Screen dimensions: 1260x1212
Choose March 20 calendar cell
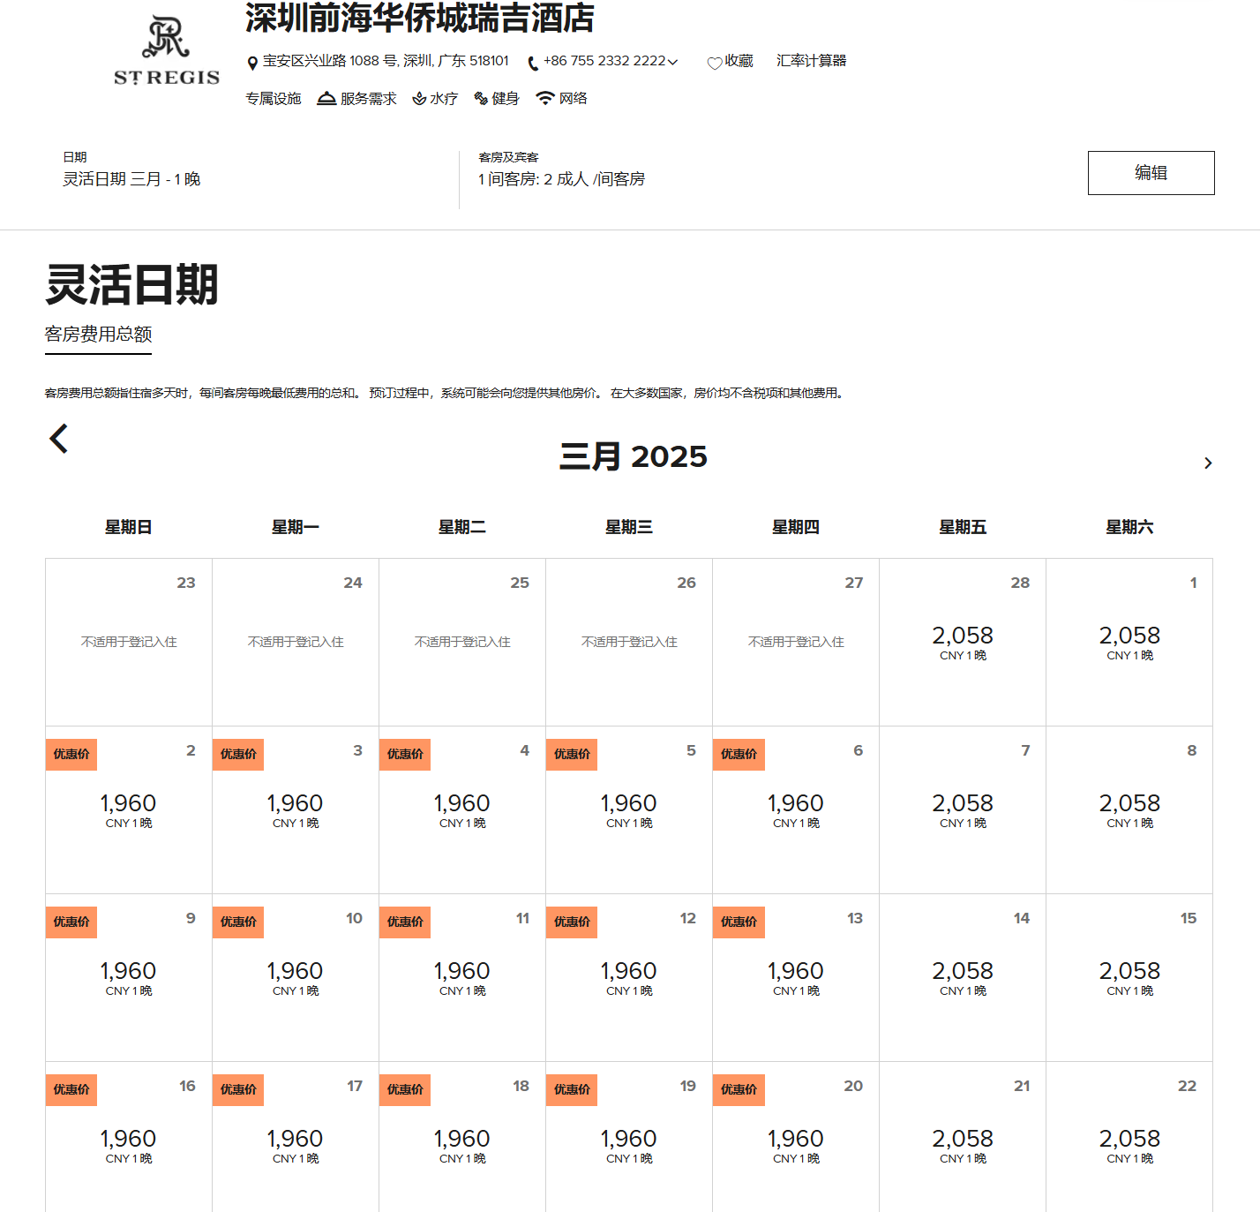[x=796, y=1137]
